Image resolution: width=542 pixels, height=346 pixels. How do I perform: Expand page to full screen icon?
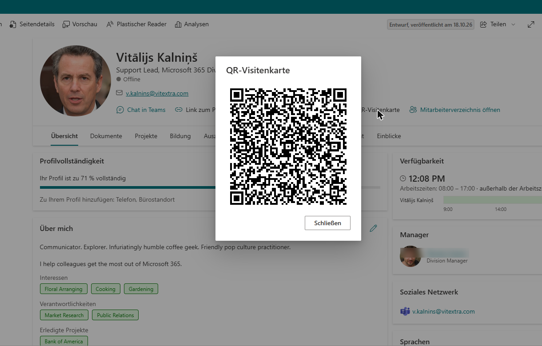tap(531, 24)
